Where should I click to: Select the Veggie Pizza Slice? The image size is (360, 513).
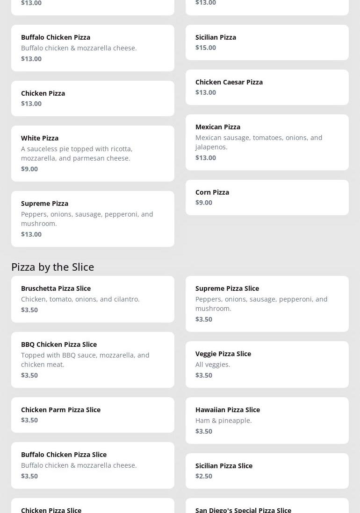[267, 365]
